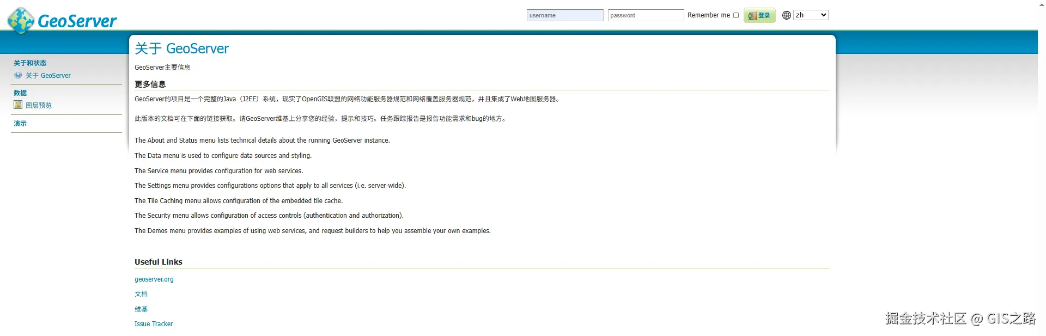Viewport: 1046px width, 336px height.
Task: Focus the password input field
Action: [x=646, y=15]
